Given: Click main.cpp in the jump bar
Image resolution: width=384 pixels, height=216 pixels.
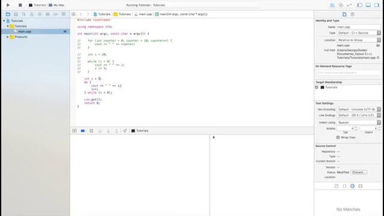Looking at the screenshot, I should point(143,14).
